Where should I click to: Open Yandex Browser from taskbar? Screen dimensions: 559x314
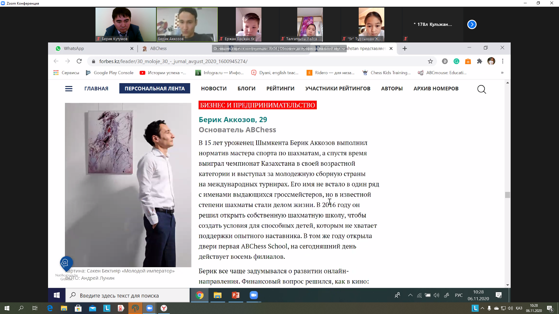tap(164, 308)
